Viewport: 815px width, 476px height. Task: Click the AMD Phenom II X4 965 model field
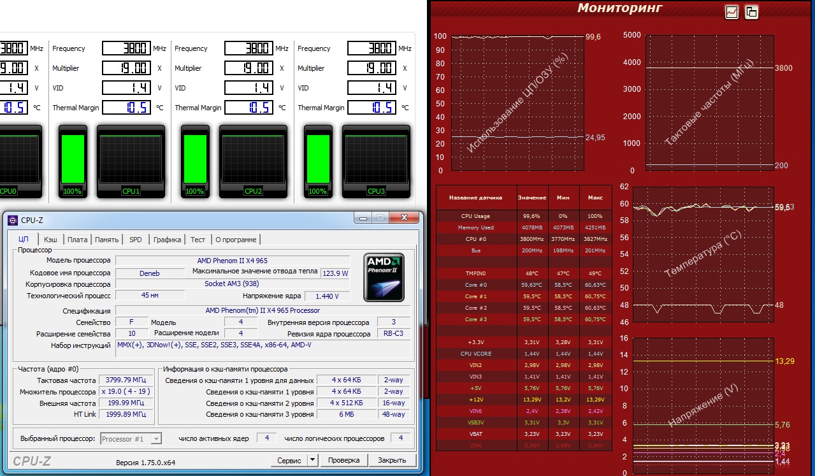[x=233, y=261]
